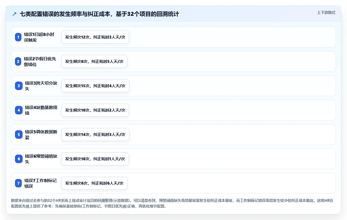This screenshot has height=220, width=347.
Task: Click the number 4 badge
Action: click(19, 110)
